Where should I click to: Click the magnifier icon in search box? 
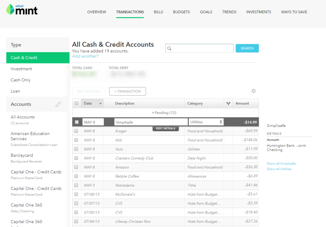tap(169, 48)
